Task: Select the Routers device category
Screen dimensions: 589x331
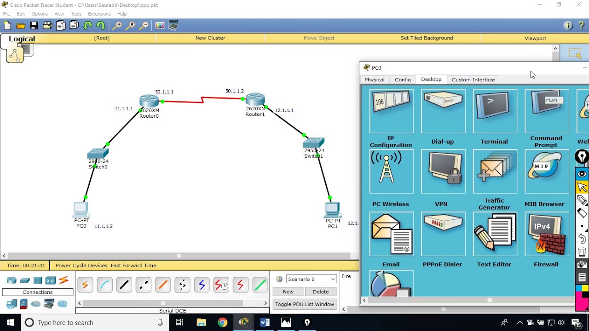Action: point(12,280)
